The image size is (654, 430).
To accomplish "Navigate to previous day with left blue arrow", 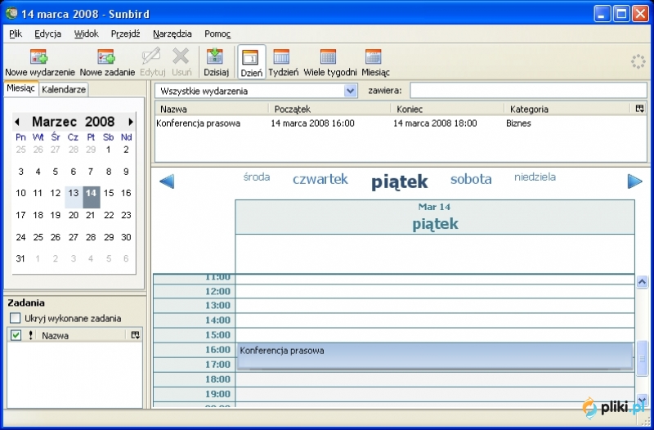I will pyautogui.click(x=167, y=181).
